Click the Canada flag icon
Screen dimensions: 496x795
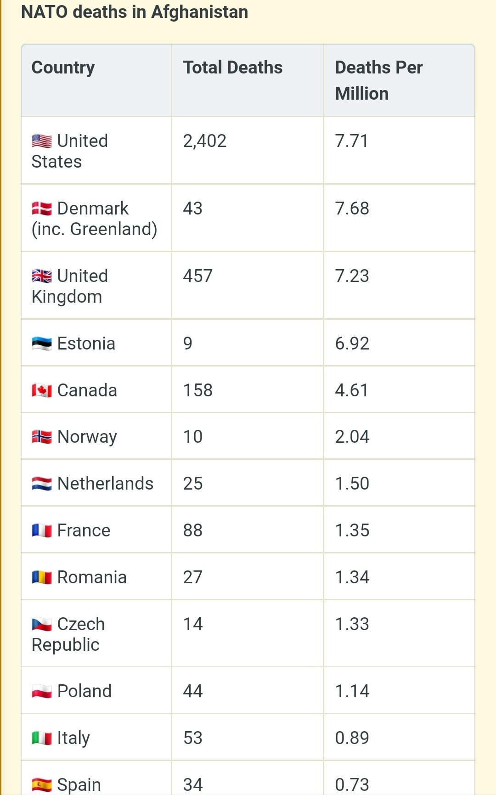42,390
